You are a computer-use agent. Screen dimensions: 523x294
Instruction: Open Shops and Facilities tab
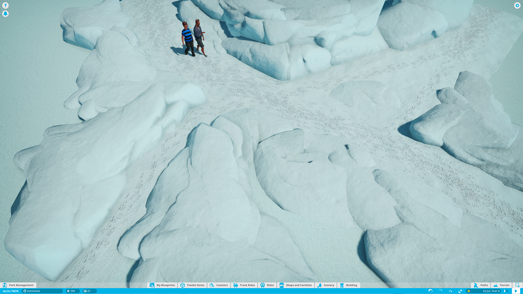pos(295,285)
